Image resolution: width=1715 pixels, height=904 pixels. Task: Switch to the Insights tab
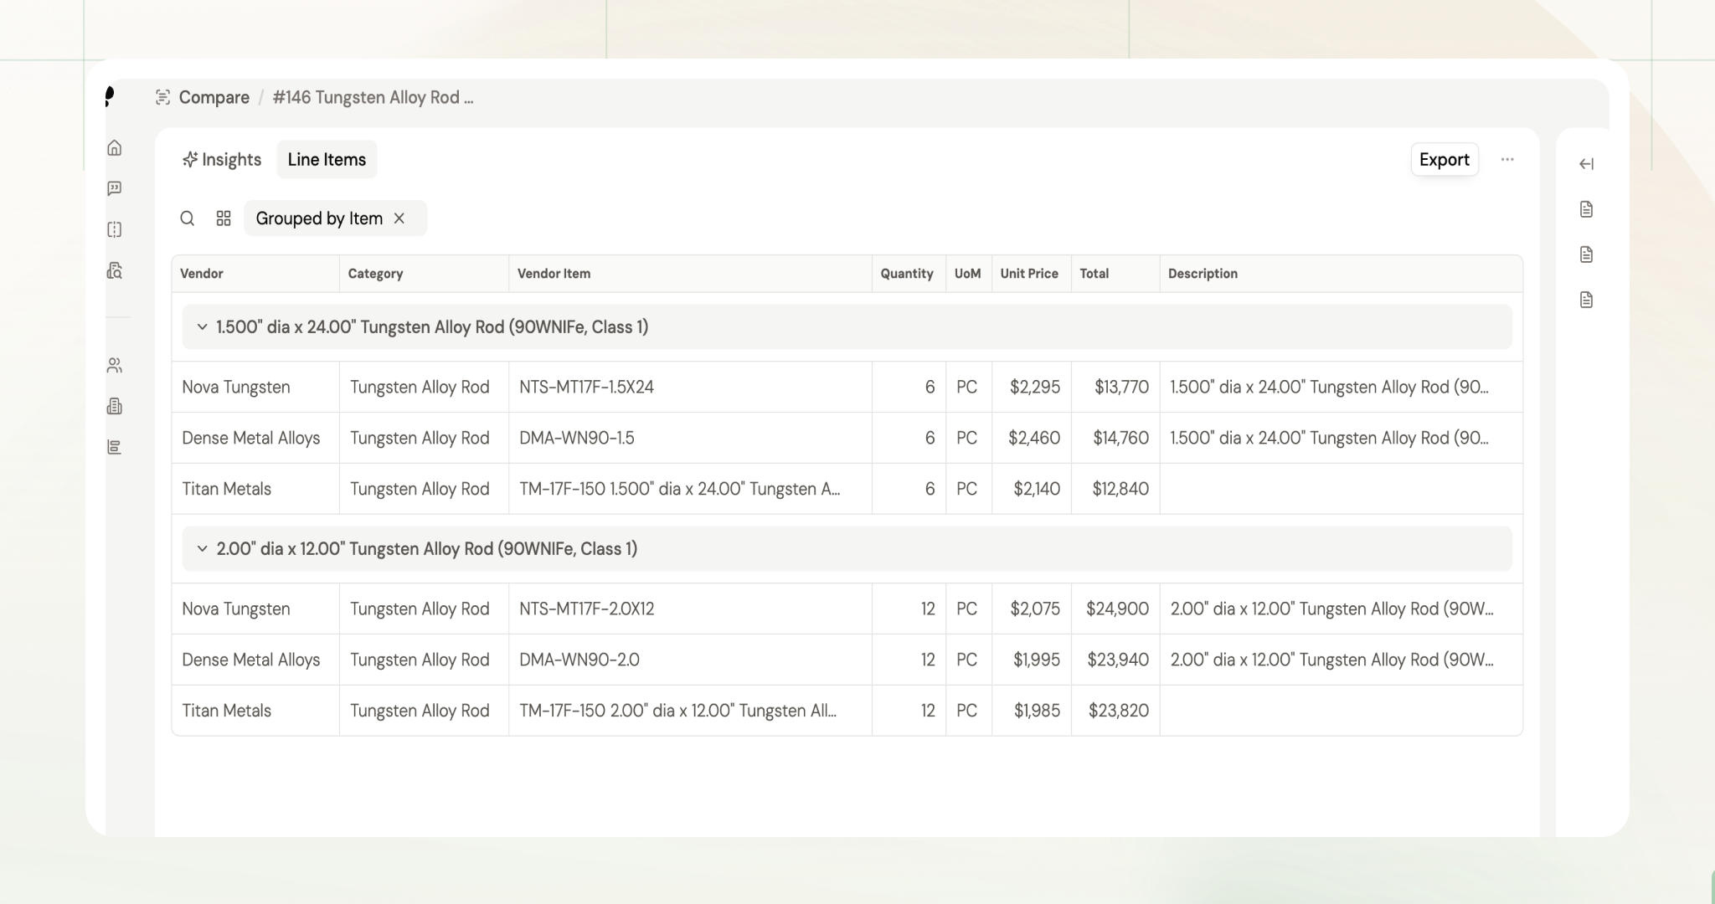point(222,160)
